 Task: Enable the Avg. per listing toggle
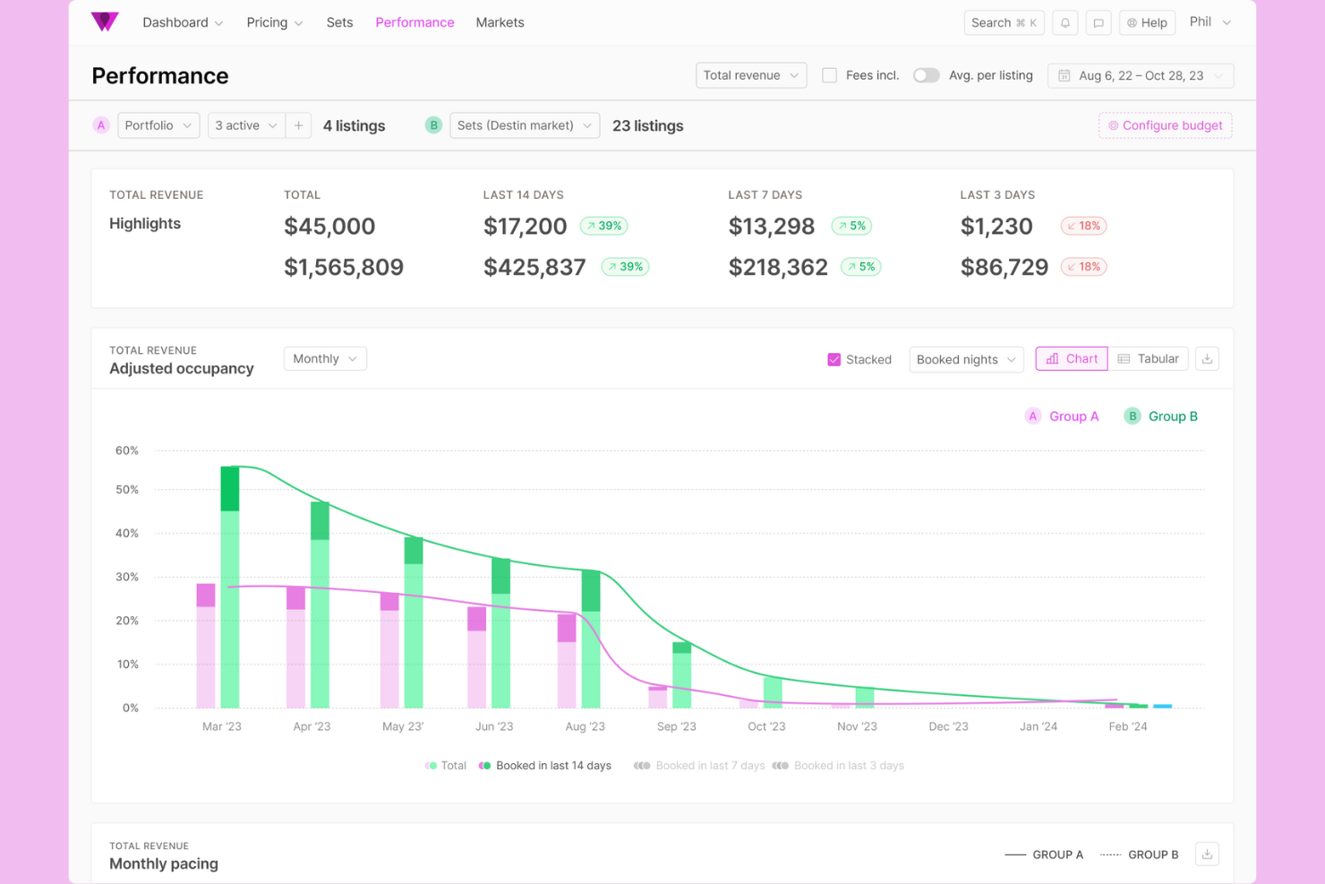(x=926, y=75)
